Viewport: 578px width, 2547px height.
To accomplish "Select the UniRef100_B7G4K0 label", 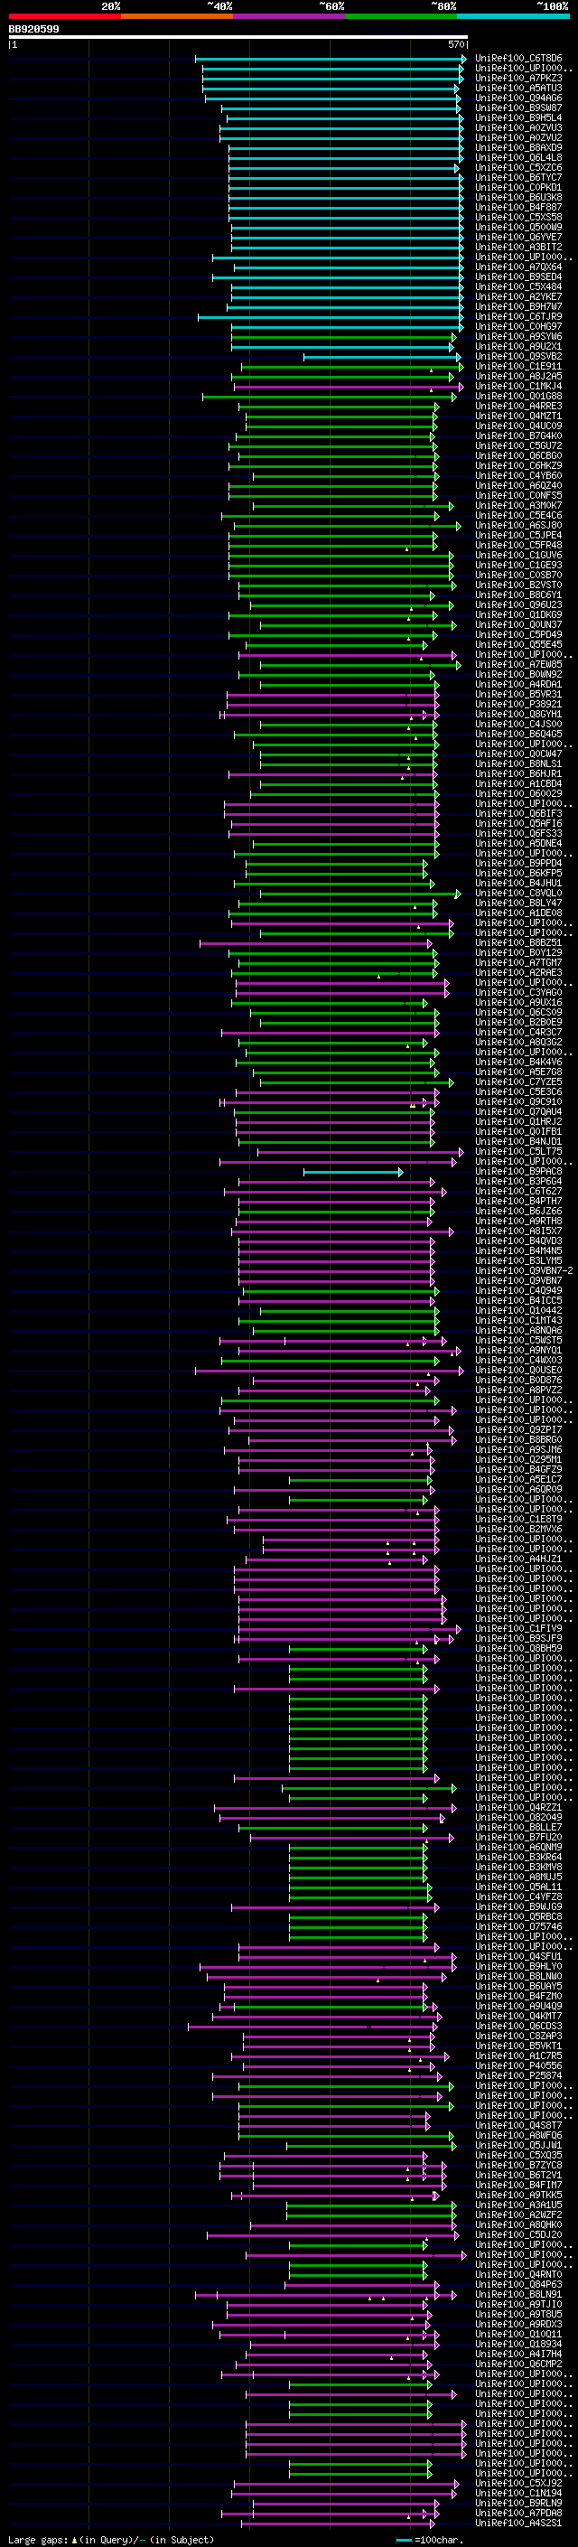I will pyautogui.click(x=517, y=436).
